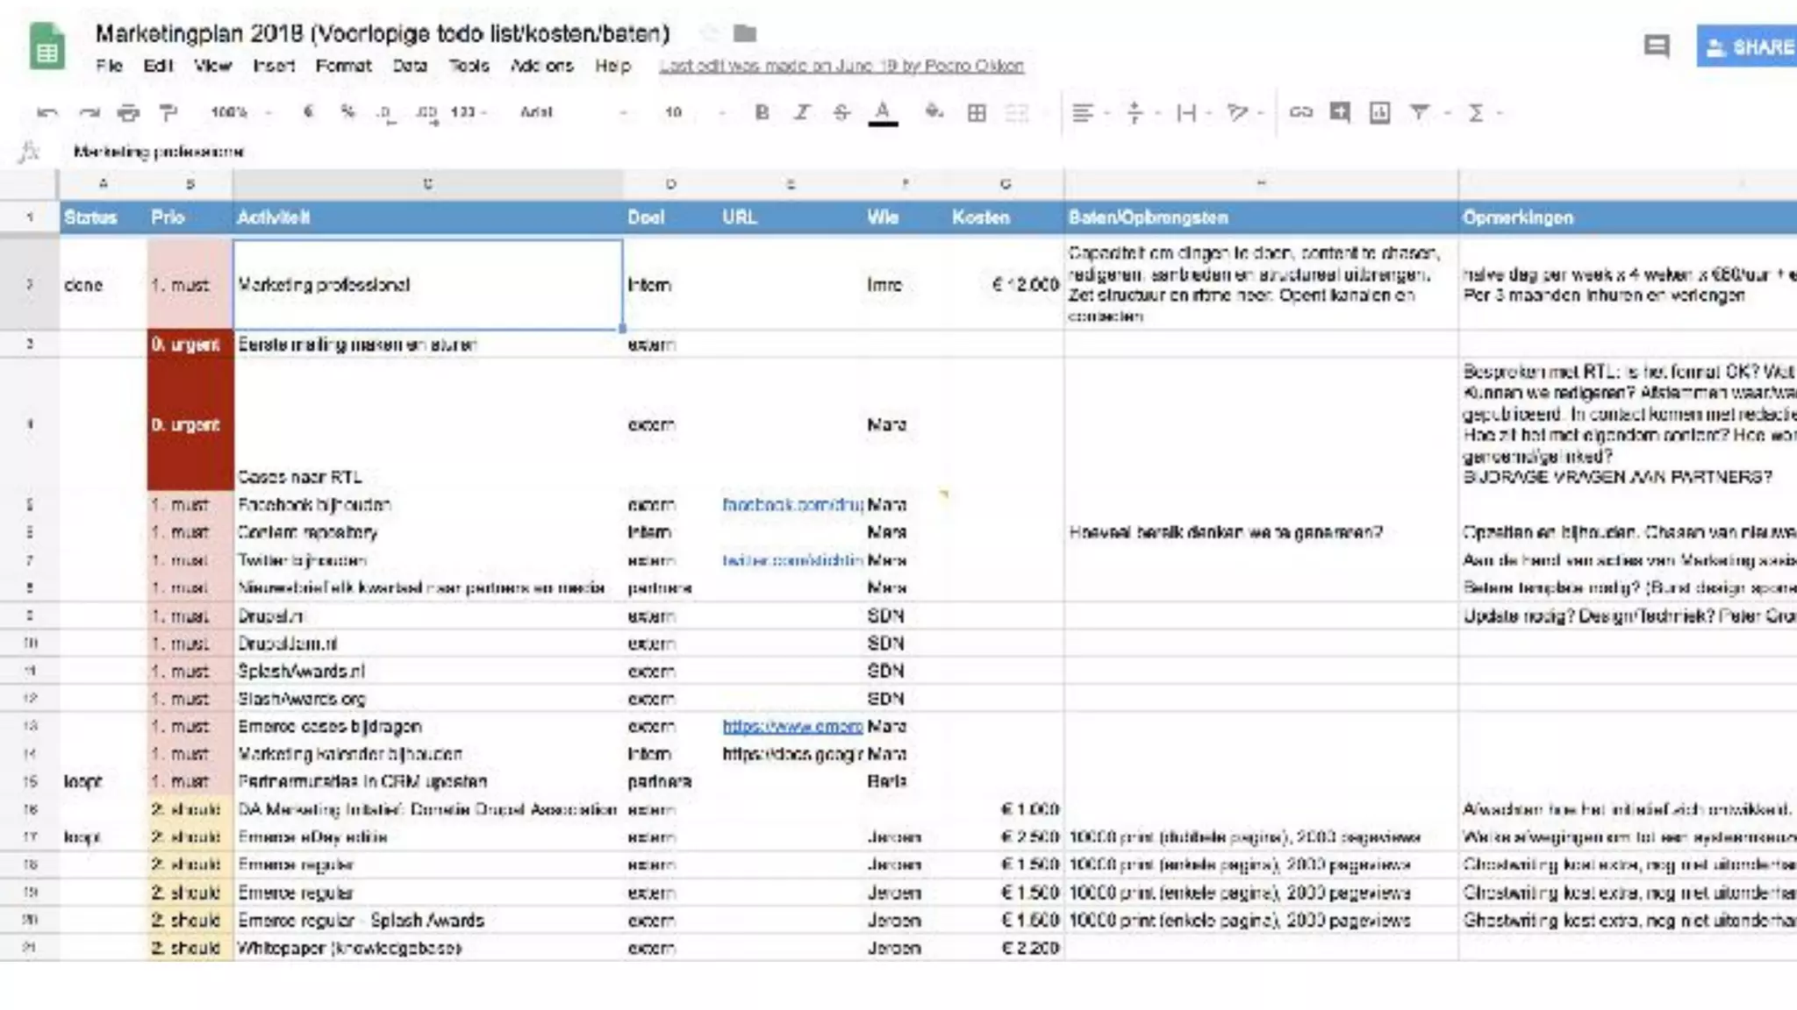Toggle italic formatting
This screenshot has width=1797, height=1010.
pos(801,112)
